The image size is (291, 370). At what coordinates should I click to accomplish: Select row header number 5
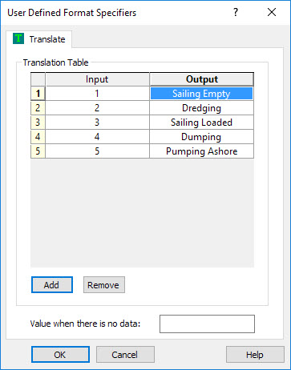pos(38,151)
